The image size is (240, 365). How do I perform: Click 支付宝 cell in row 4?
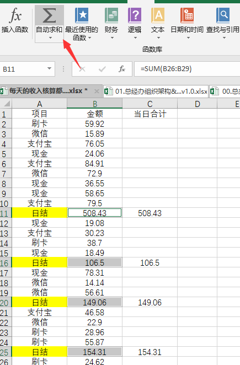pyautogui.click(x=39, y=143)
